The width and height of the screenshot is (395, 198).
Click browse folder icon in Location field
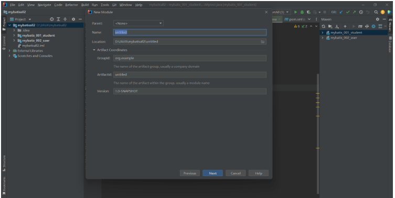pyautogui.click(x=262, y=42)
